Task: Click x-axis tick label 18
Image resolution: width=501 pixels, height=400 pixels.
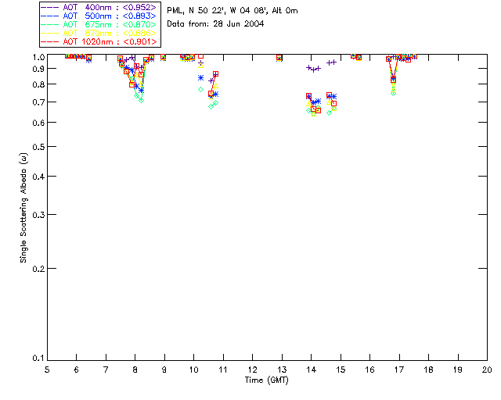Action: (428, 370)
